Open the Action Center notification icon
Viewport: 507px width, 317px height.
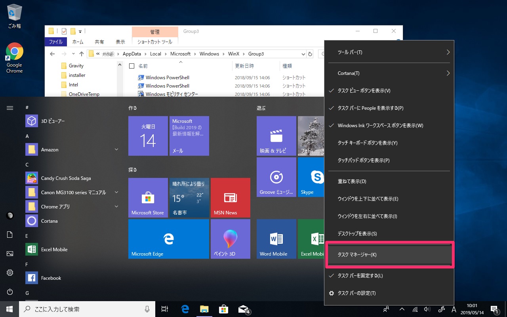[x=494, y=309]
